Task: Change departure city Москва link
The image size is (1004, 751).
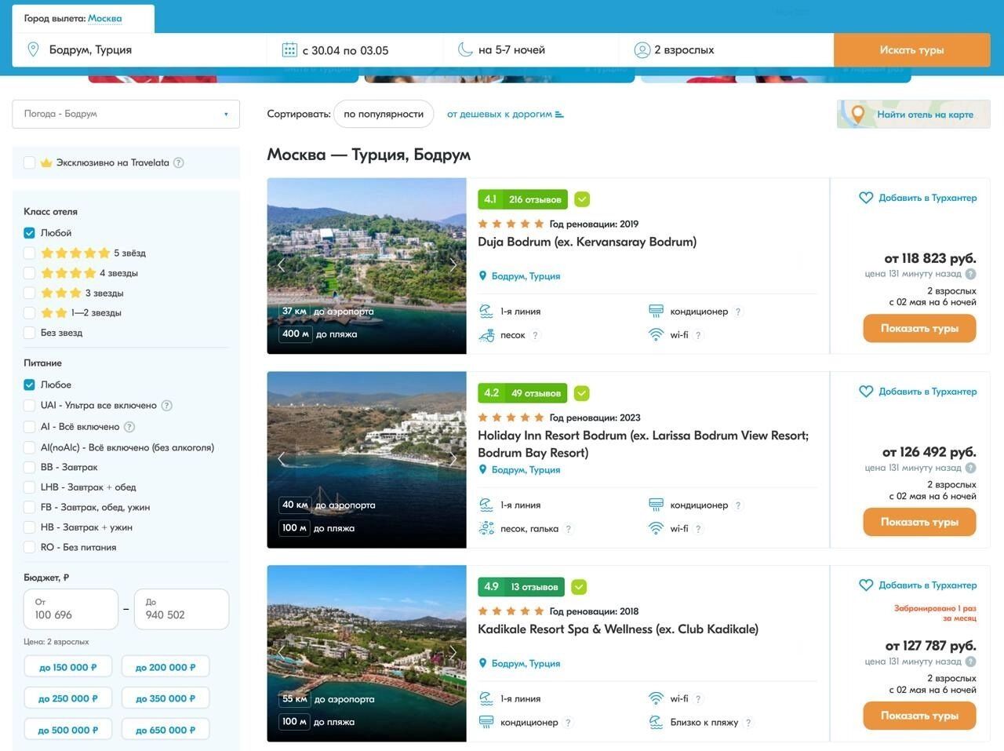Action: pyautogui.click(x=104, y=18)
